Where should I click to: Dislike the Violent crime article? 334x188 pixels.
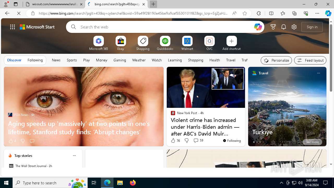pyautogui.click(x=186, y=140)
